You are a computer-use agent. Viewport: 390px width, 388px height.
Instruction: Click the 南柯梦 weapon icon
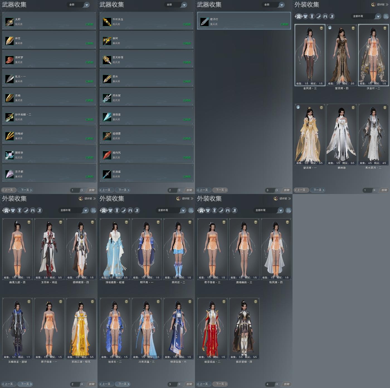click(x=9, y=60)
